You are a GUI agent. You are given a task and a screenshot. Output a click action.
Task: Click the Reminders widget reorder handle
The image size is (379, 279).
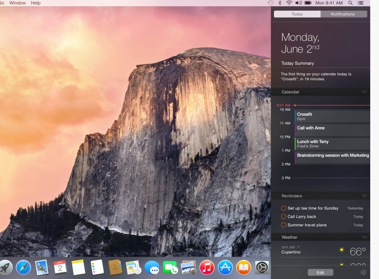coord(364,196)
